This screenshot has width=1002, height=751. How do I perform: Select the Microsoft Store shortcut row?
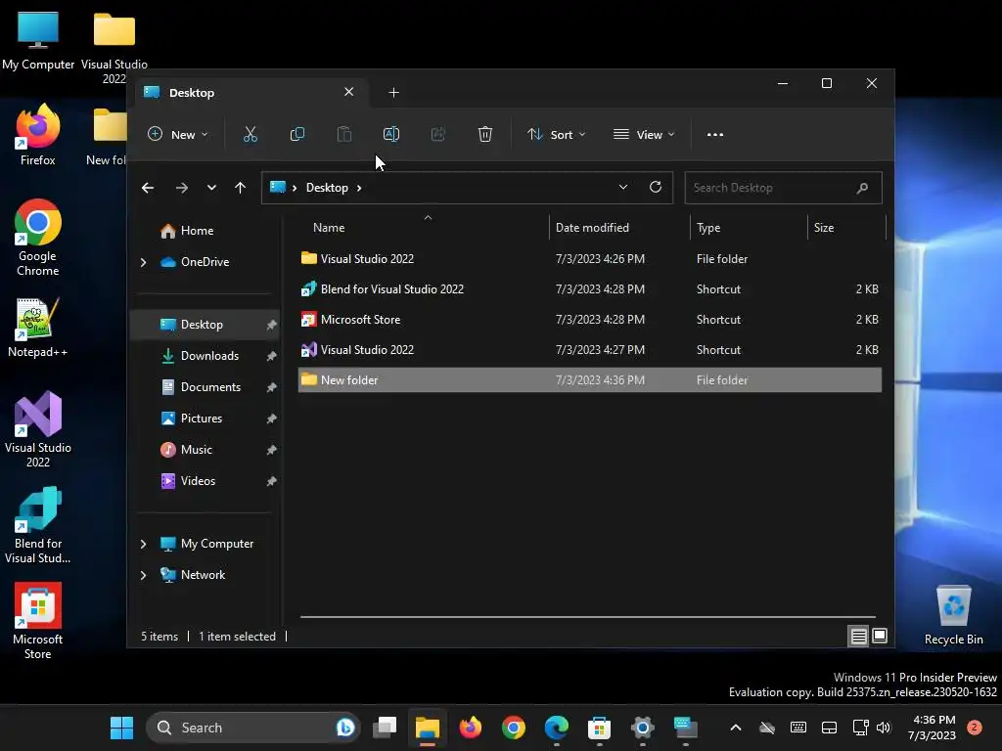pyautogui.click(x=590, y=320)
